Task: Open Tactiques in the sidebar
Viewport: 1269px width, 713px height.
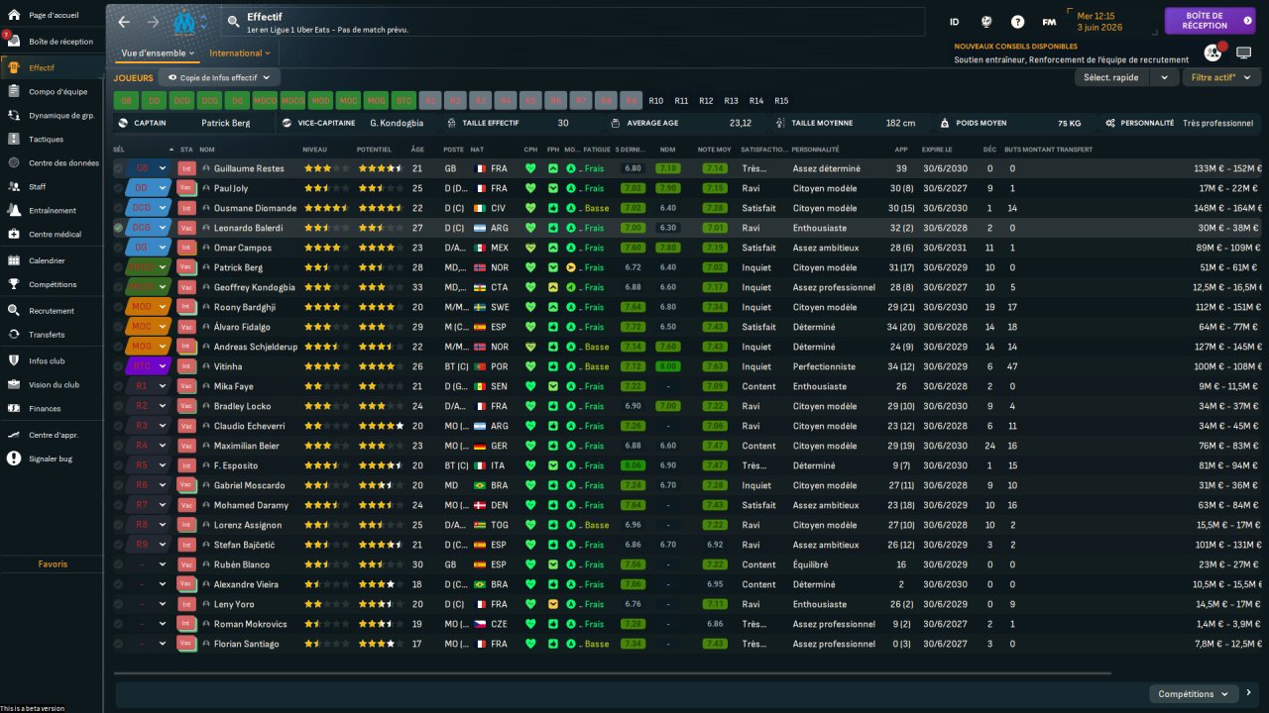Action: (47, 140)
